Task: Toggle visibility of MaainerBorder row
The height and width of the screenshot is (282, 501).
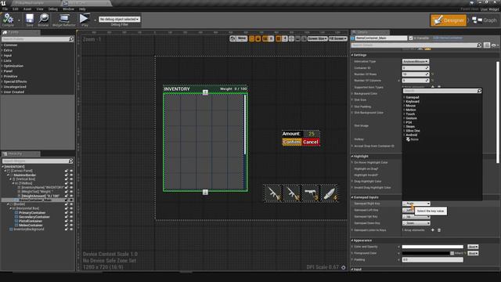Action: (71, 175)
